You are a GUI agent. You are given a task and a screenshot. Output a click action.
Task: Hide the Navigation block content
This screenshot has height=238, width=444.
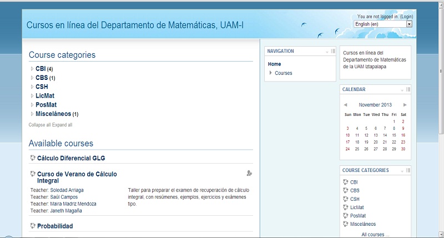(327, 52)
